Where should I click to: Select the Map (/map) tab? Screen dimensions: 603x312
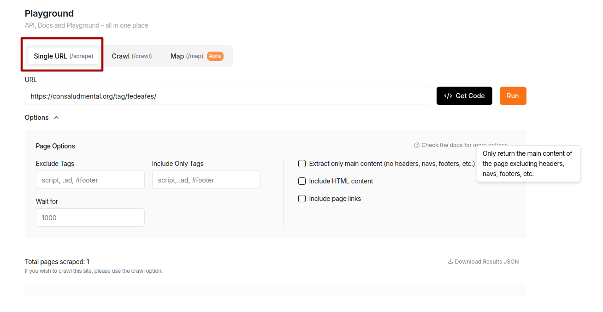187,56
